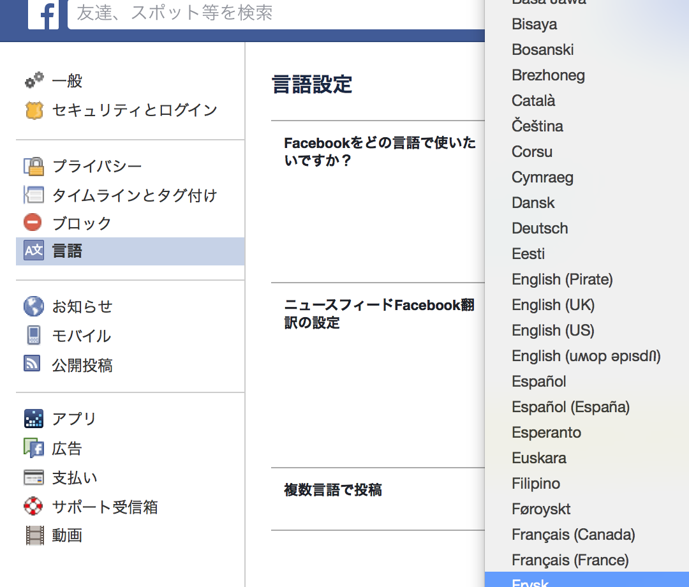The width and height of the screenshot is (689, 587).
Task: Click the ニュースフィードFacebook翻訳の設定 section label
Action: tap(379, 313)
